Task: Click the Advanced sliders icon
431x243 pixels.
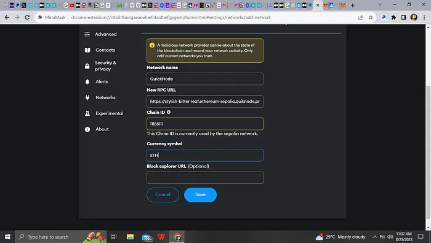Action: point(87,34)
